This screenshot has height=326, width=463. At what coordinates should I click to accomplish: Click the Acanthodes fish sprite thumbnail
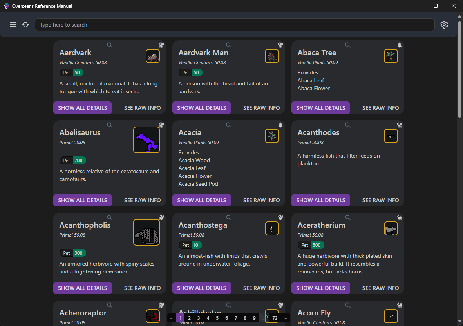(391, 136)
